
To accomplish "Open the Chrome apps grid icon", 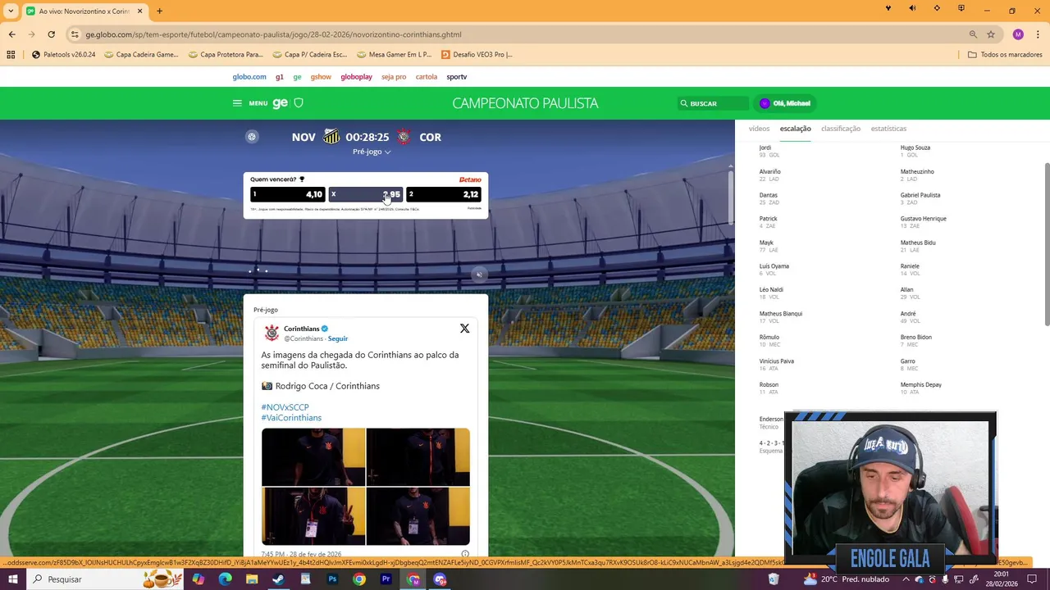I will pos(11,55).
